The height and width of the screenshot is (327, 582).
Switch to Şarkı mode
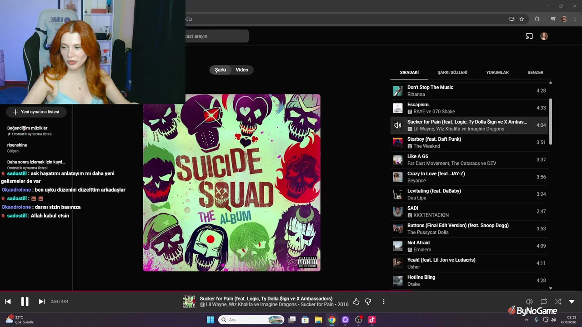coord(221,70)
